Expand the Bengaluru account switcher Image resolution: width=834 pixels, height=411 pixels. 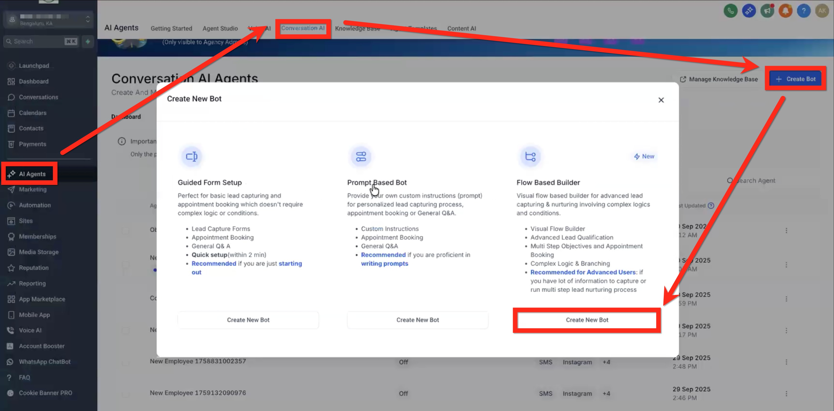(49, 19)
